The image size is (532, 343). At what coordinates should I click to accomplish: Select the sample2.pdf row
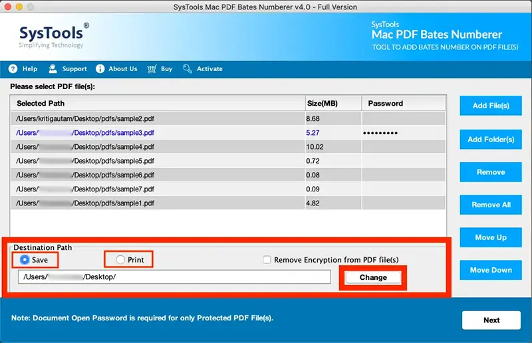[228, 118]
